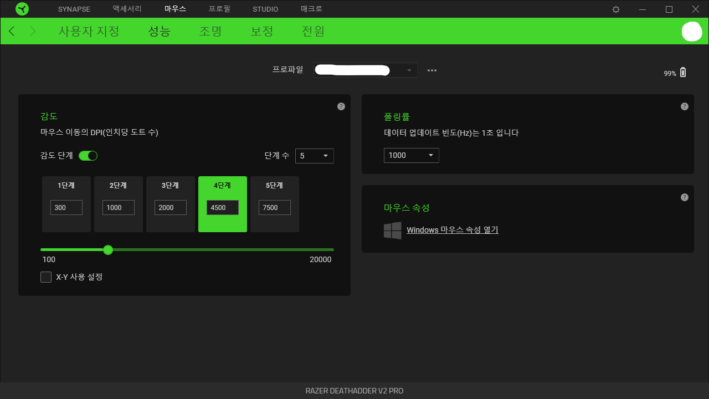Select the 성능 subtab
Image resolution: width=709 pixels, height=399 pixels.
pyautogui.click(x=160, y=31)
